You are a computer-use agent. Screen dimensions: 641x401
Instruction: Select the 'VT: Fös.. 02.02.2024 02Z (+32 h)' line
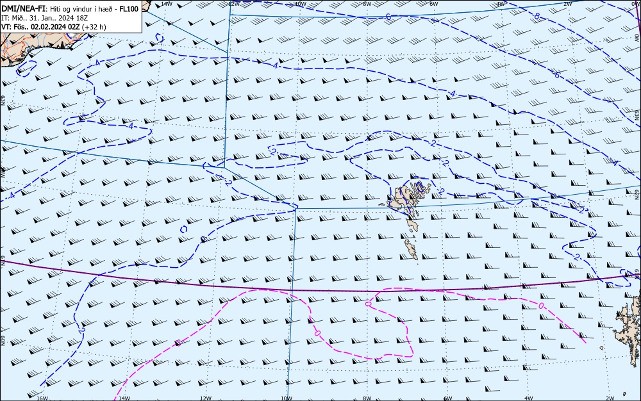(54, 27)
